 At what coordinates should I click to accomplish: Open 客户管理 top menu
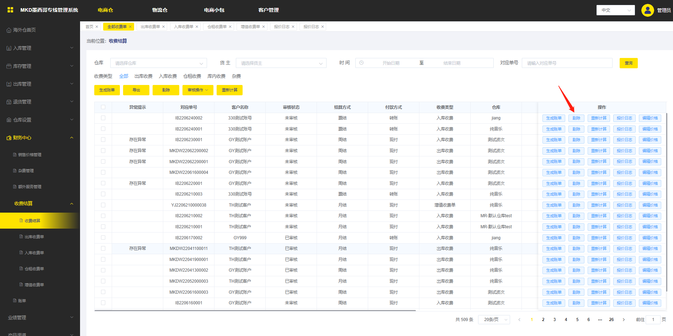tap(269, 10)
